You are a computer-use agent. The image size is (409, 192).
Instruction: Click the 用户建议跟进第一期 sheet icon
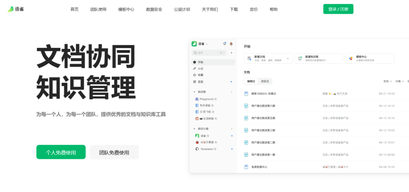[x=246, y=155]
